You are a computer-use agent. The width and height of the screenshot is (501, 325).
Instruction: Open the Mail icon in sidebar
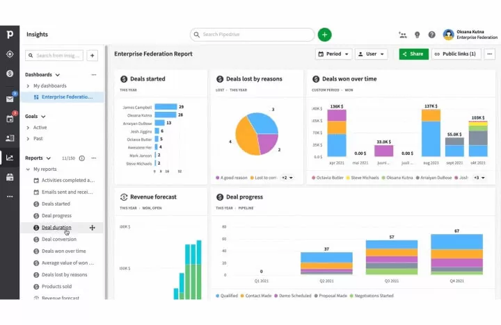point(10,99)
